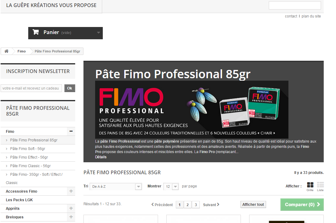Click the shopping cart icon

36,32
